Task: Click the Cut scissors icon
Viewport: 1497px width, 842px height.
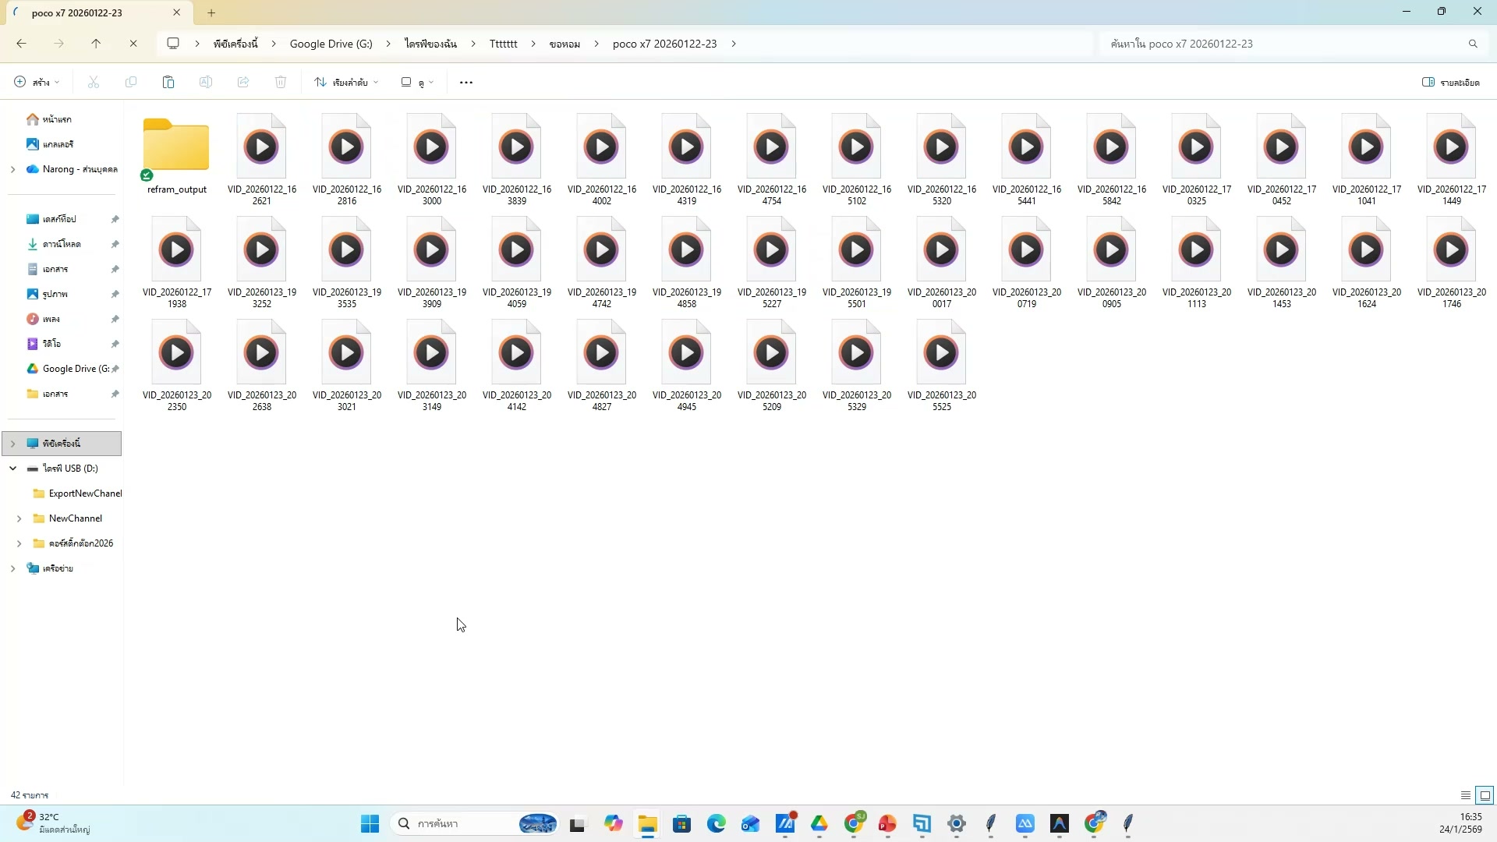Action: pos(94,82)
